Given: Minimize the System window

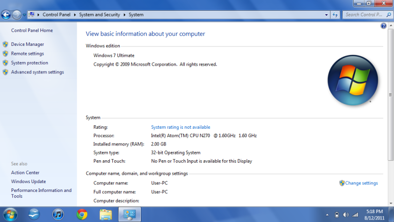Looking at the screenshot, I should click(x=359, y=3).
